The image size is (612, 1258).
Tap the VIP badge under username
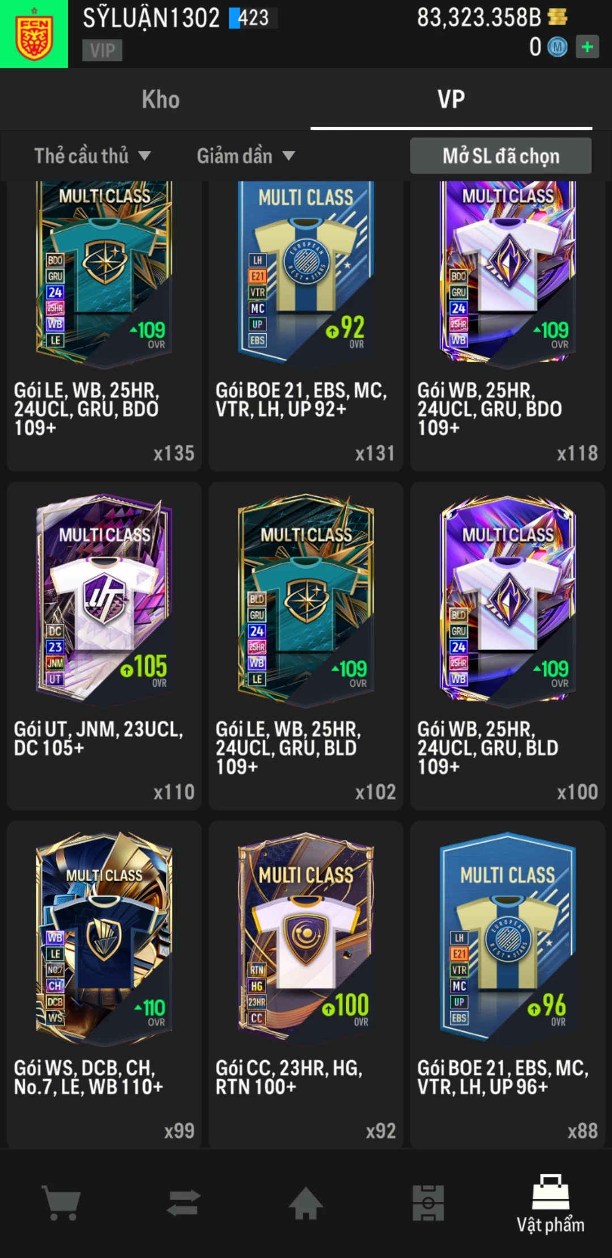coord(103,50)
